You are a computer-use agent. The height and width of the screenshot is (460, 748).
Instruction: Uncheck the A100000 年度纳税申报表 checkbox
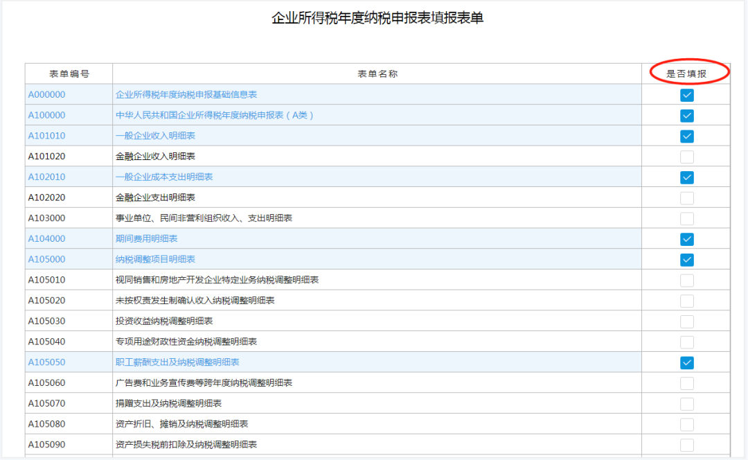pyautogui.click(x=686, y=116)
